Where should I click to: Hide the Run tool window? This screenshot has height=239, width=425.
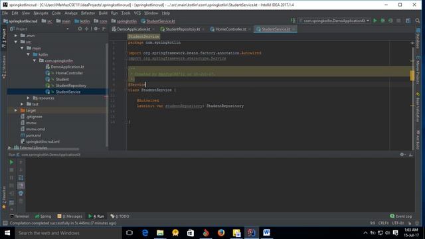click(x=410, y=155)
